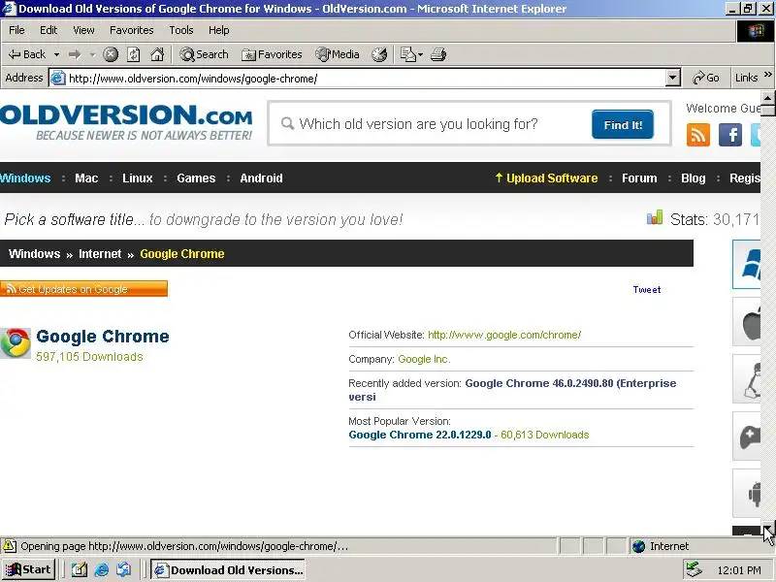Click the Home icon in toolbar
The height and width of the screenshot is (582, 776).
(x=157, y=54)
